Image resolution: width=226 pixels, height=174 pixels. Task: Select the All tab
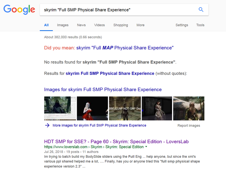pos(46,25)
